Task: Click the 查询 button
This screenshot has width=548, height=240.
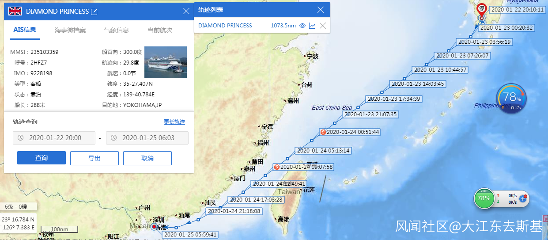Action: click(x=42, y=158)
